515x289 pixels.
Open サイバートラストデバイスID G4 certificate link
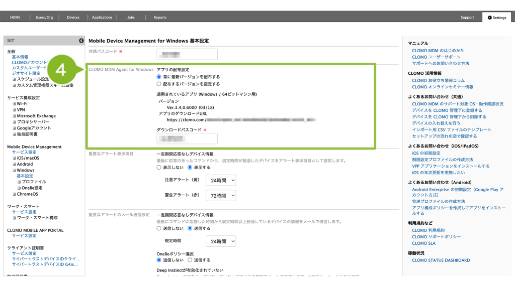(x=45, y=265)
